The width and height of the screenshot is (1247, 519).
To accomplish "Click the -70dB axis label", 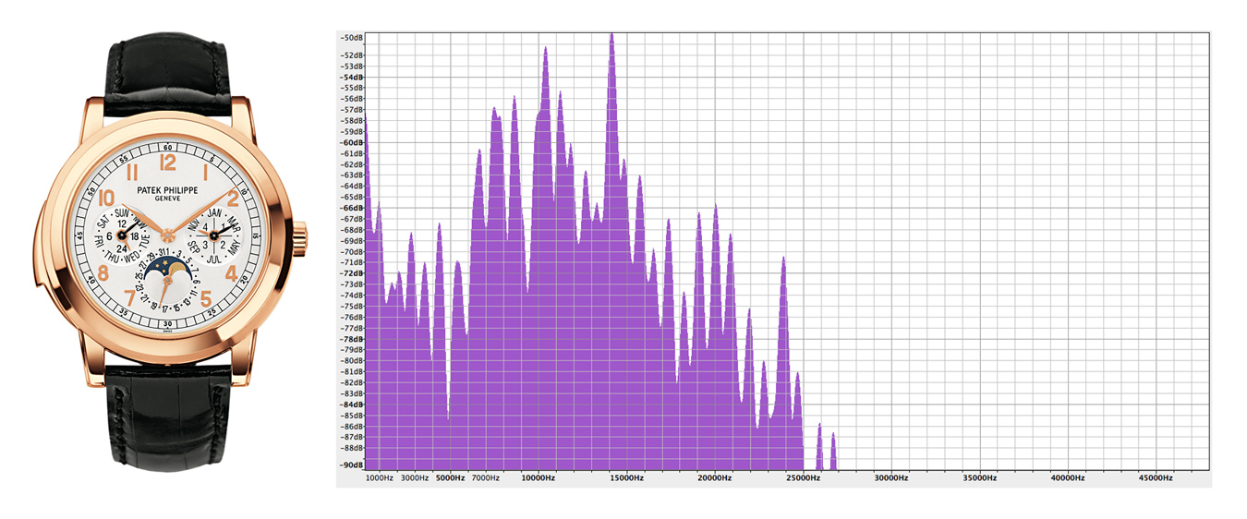I will coord(352,251).
